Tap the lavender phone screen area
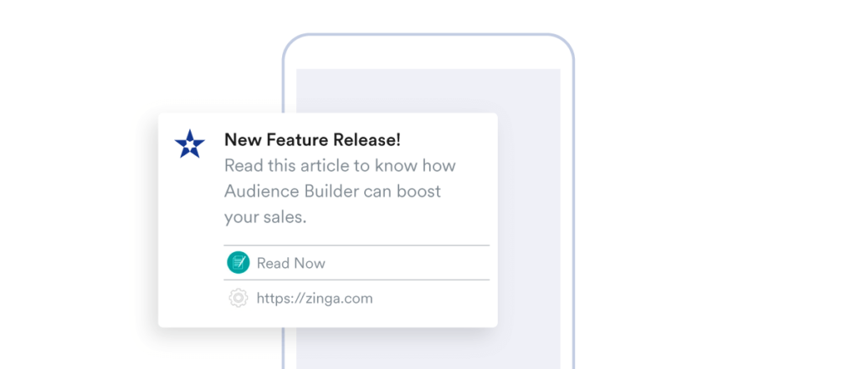The image size is (857, 369). 529,218
